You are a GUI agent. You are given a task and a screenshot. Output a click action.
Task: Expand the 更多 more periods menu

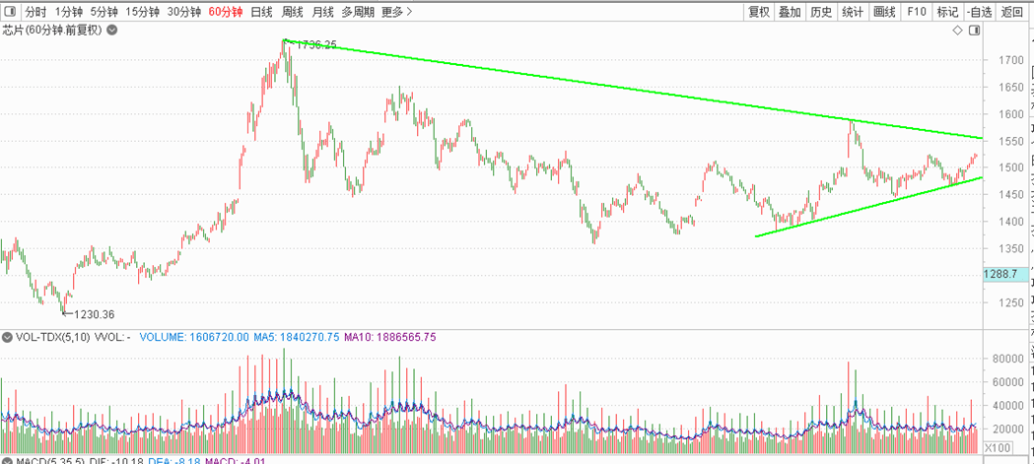pos(397,11)
